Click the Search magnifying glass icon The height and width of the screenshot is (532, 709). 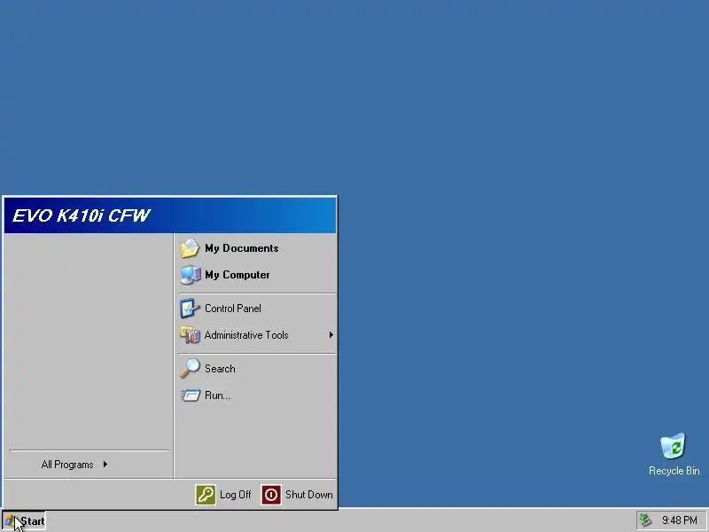pyautogui.click(x=190, y=368)
